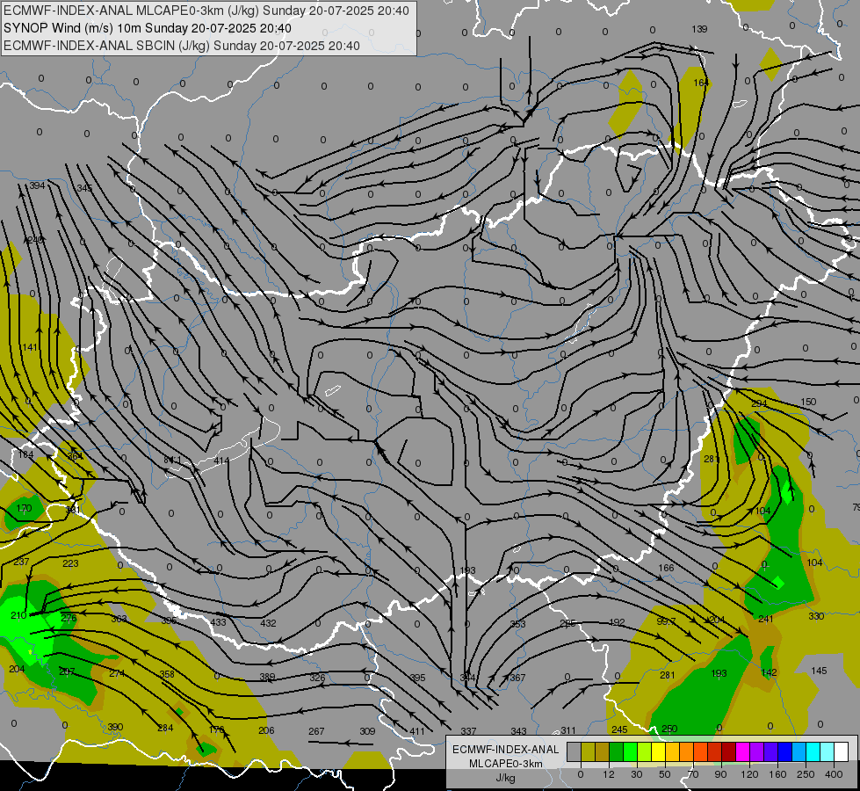Click the map value 294
The height and width of the screenshot is (791, 860).
(759, 403)
